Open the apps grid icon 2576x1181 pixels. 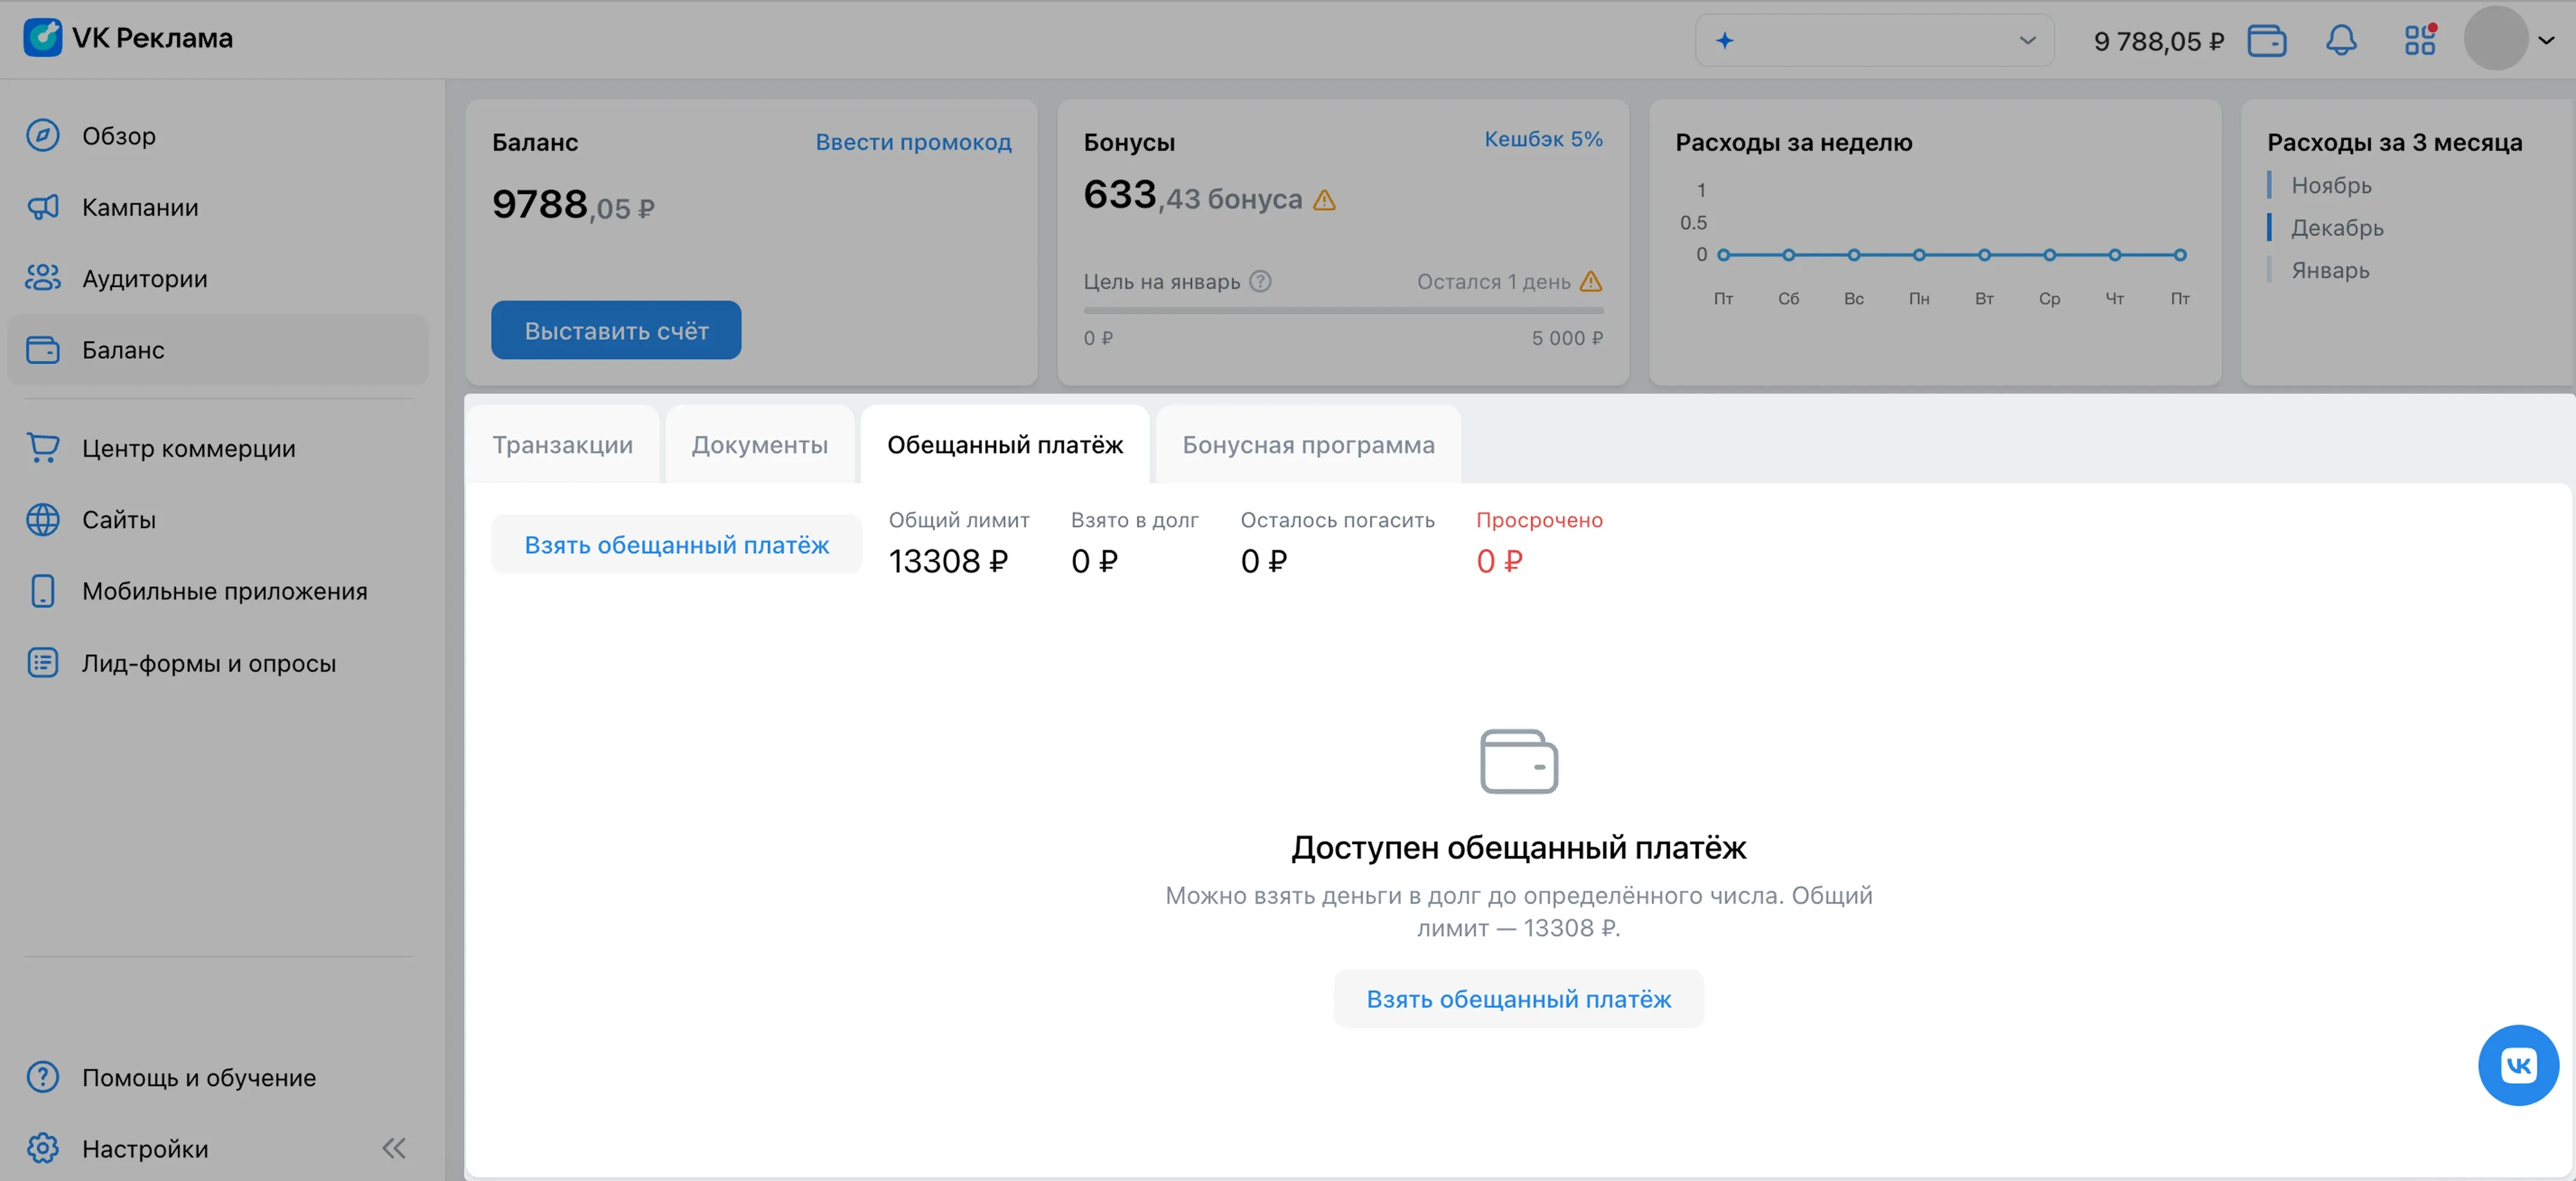[2419, 41]
